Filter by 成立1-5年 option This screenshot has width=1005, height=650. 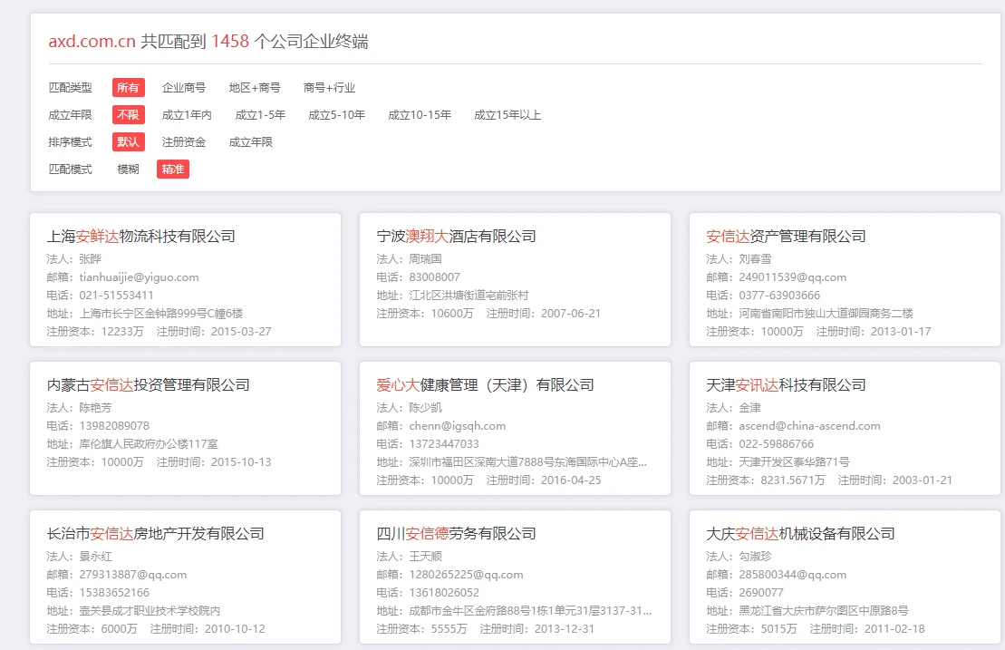click(x=260, y=115)
